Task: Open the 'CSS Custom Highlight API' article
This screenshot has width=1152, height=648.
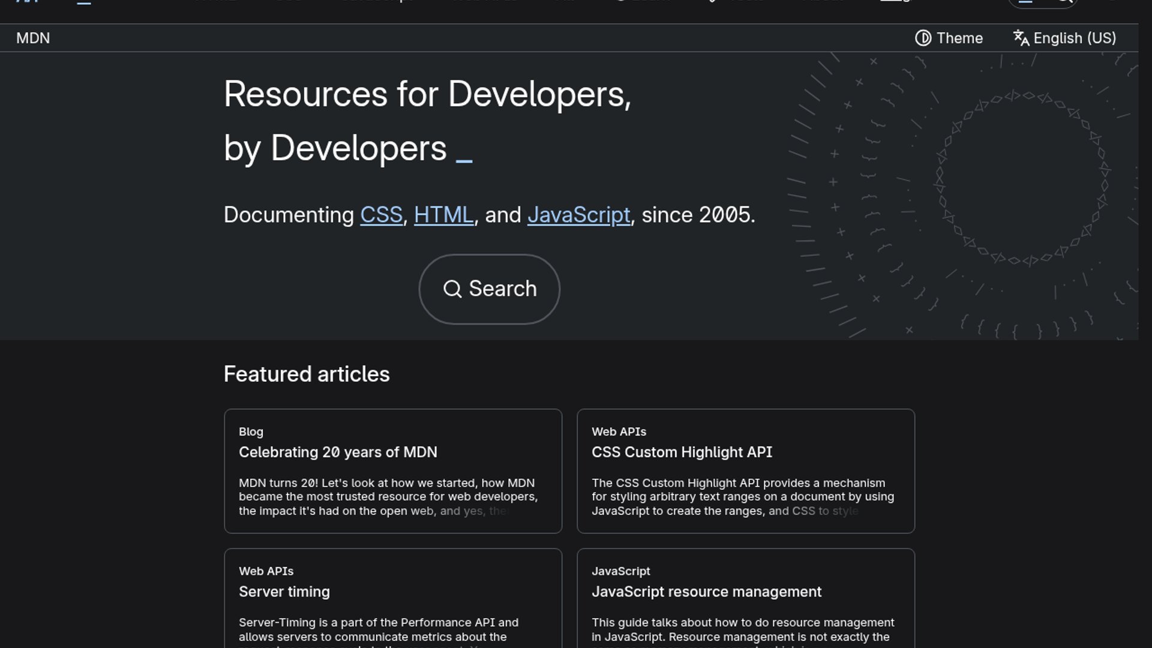Action: click(x=682, y=452)
